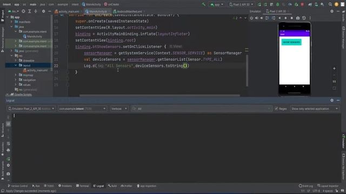
Task: Open Android project view selector dropdown
Action: pos(13,11)
